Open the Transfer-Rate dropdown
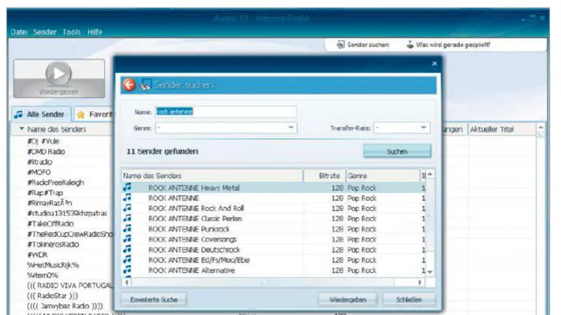This screenshot has width=561, height=315. [423, 127]
